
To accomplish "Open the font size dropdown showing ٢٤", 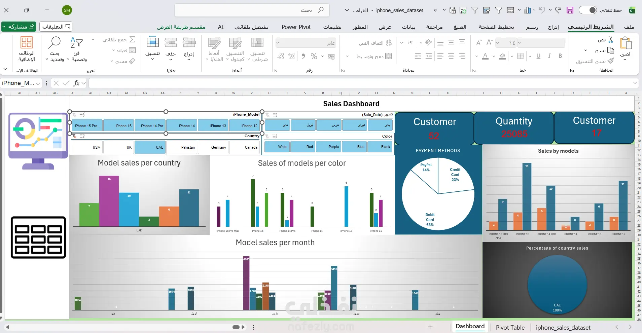I will [497, 43].
